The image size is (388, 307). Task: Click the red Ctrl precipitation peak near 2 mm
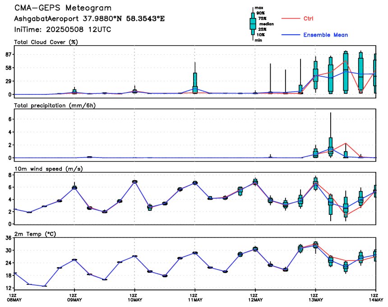click(x=346, y=143)
